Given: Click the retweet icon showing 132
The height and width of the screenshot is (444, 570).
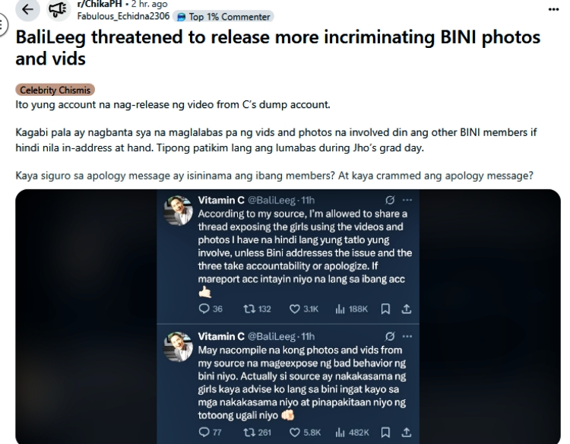Looking at the screenshot, I should tap(249, 309).
